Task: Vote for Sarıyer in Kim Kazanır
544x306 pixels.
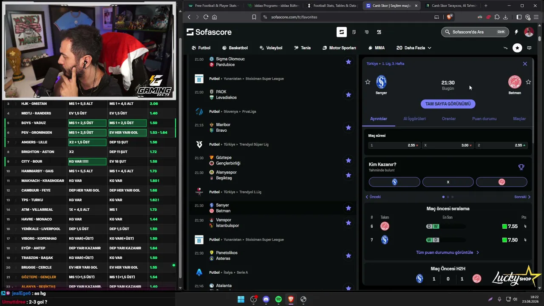Action: click(394, 182)
